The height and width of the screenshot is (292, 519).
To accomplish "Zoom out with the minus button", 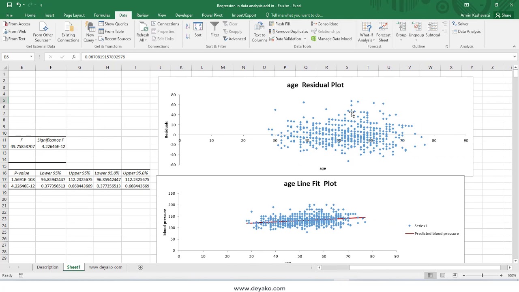I will tap(464, 275).
